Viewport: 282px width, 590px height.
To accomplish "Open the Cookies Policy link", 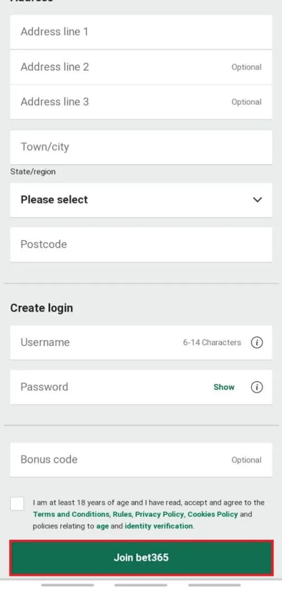I will (213, 514).
